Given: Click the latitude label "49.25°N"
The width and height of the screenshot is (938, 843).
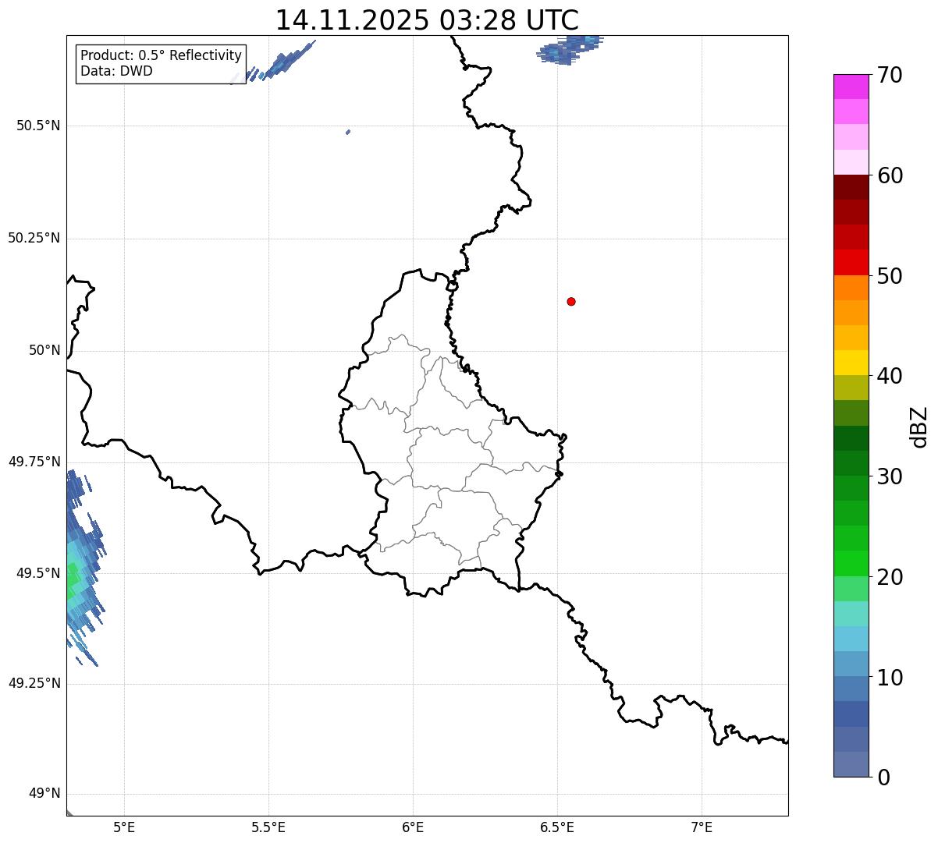Looking at the screenshot, I should [x=34, y=683].
